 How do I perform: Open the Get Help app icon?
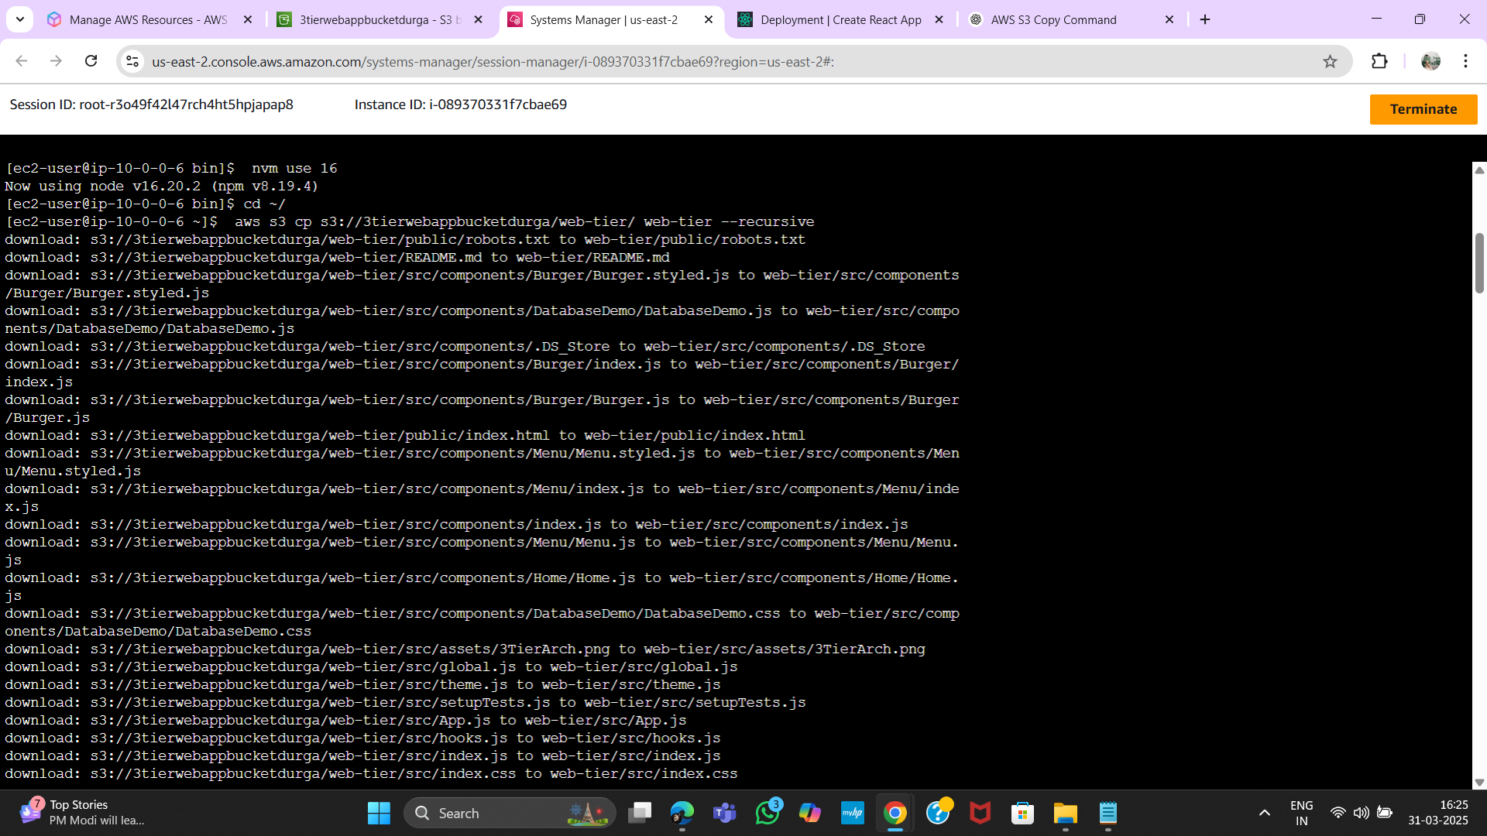(938, 813)
